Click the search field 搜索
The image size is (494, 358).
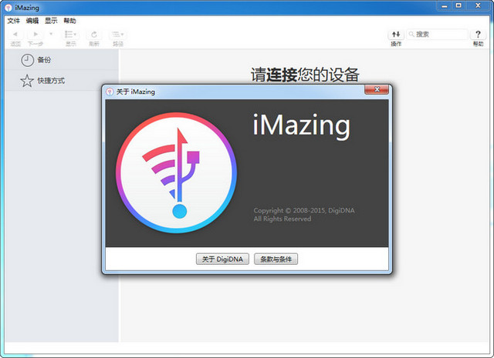tap(437, 34)
